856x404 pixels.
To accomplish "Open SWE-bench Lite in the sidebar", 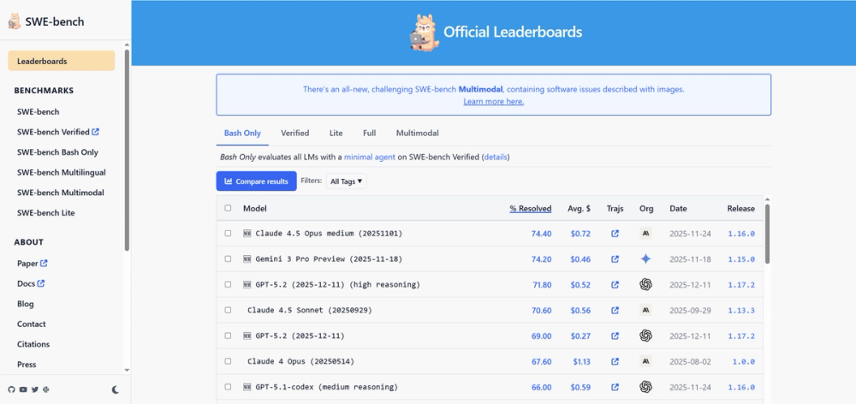I will pyautogui.click(x=46, y=213).
